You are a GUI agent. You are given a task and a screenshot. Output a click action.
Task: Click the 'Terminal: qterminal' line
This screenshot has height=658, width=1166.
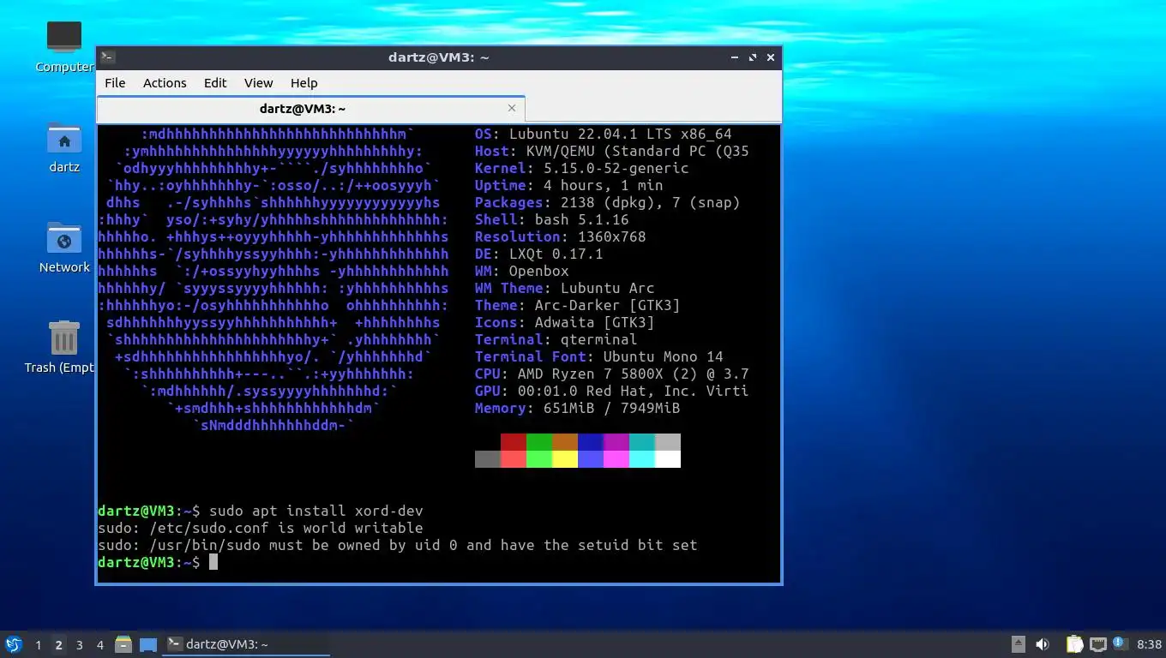[556, 339]
